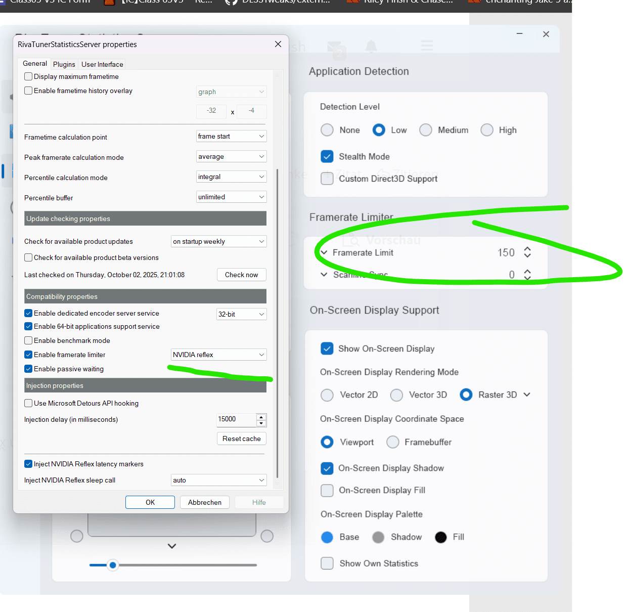
Task: Select High detection level
Action: [x=487, y=130]
